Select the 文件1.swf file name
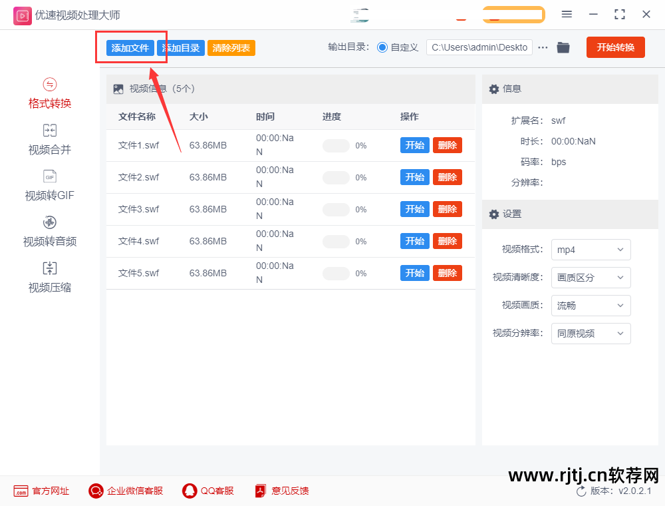This screenshot has height=506, width=665. tap(139, 145)
